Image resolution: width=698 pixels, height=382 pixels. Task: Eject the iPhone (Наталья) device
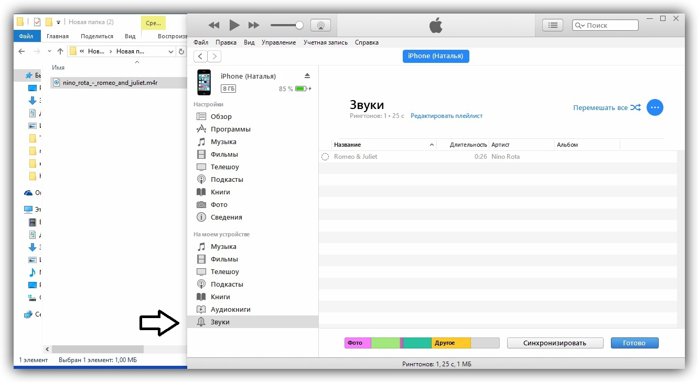pos(307,76)
